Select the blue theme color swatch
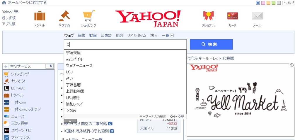This screenshot has width=300, height=140. tap(258, 3)
